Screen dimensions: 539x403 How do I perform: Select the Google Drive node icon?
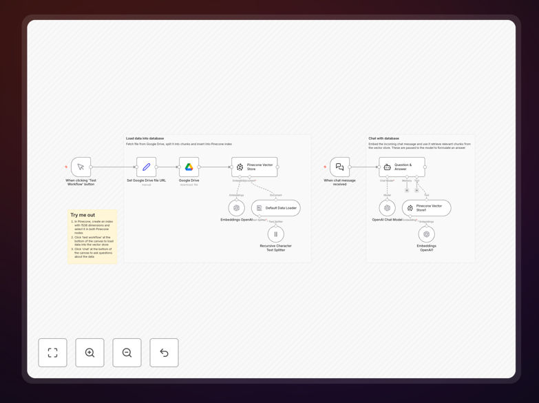(189, 167)
